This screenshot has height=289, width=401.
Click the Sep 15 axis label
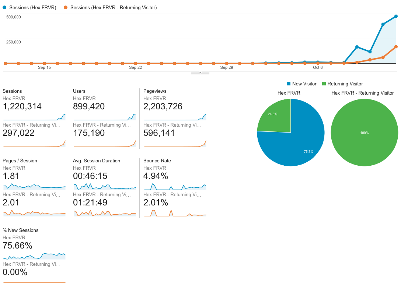coord(44,67)
